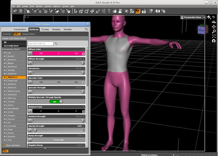Click the orbit camera viewport control

point(214,22)
